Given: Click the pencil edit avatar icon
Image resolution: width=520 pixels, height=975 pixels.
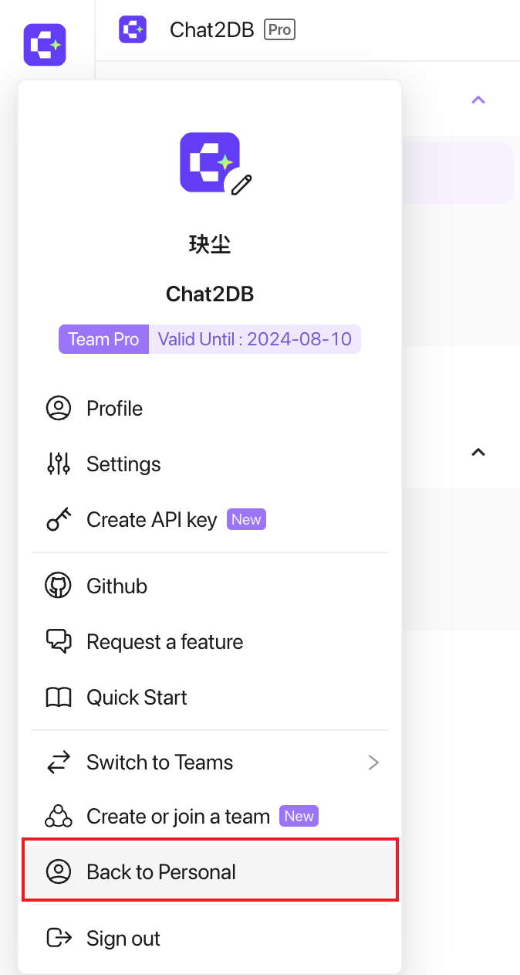Looking at the screenshot, I should click(241, 185).
